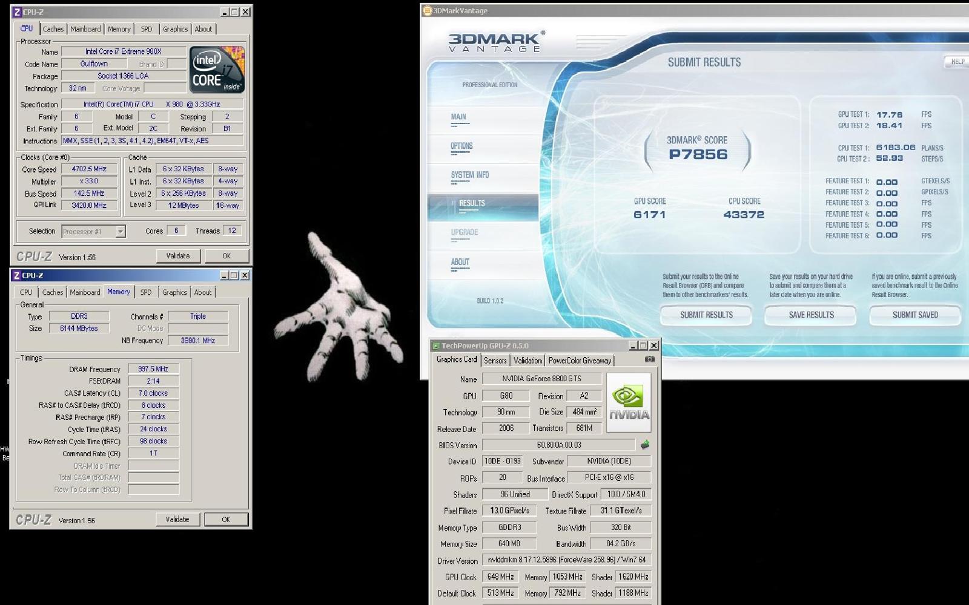Click GPU Clock value 648 MHz in GPU-Z
Screen dimensions: 969x605
pyautogui.click(x=500, y=577)
